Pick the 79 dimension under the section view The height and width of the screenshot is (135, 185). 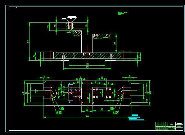coord(87,67)
